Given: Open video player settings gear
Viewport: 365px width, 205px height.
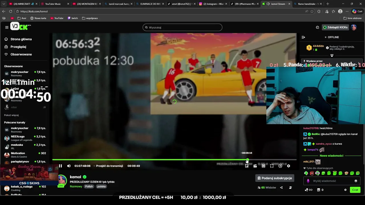Looking at the screenshot, I should coord(288,166).
